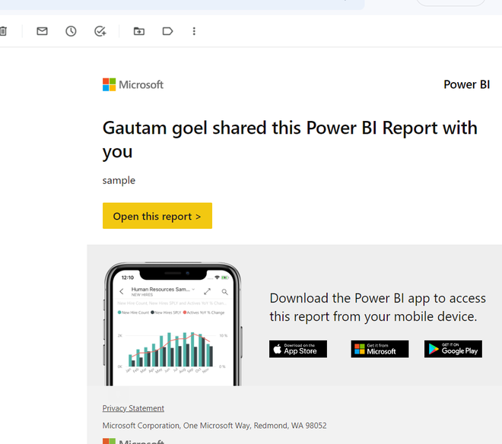Click the Power BI header text
The width and height of the screenshot is (502, 444).
click(x=466, y=84)
